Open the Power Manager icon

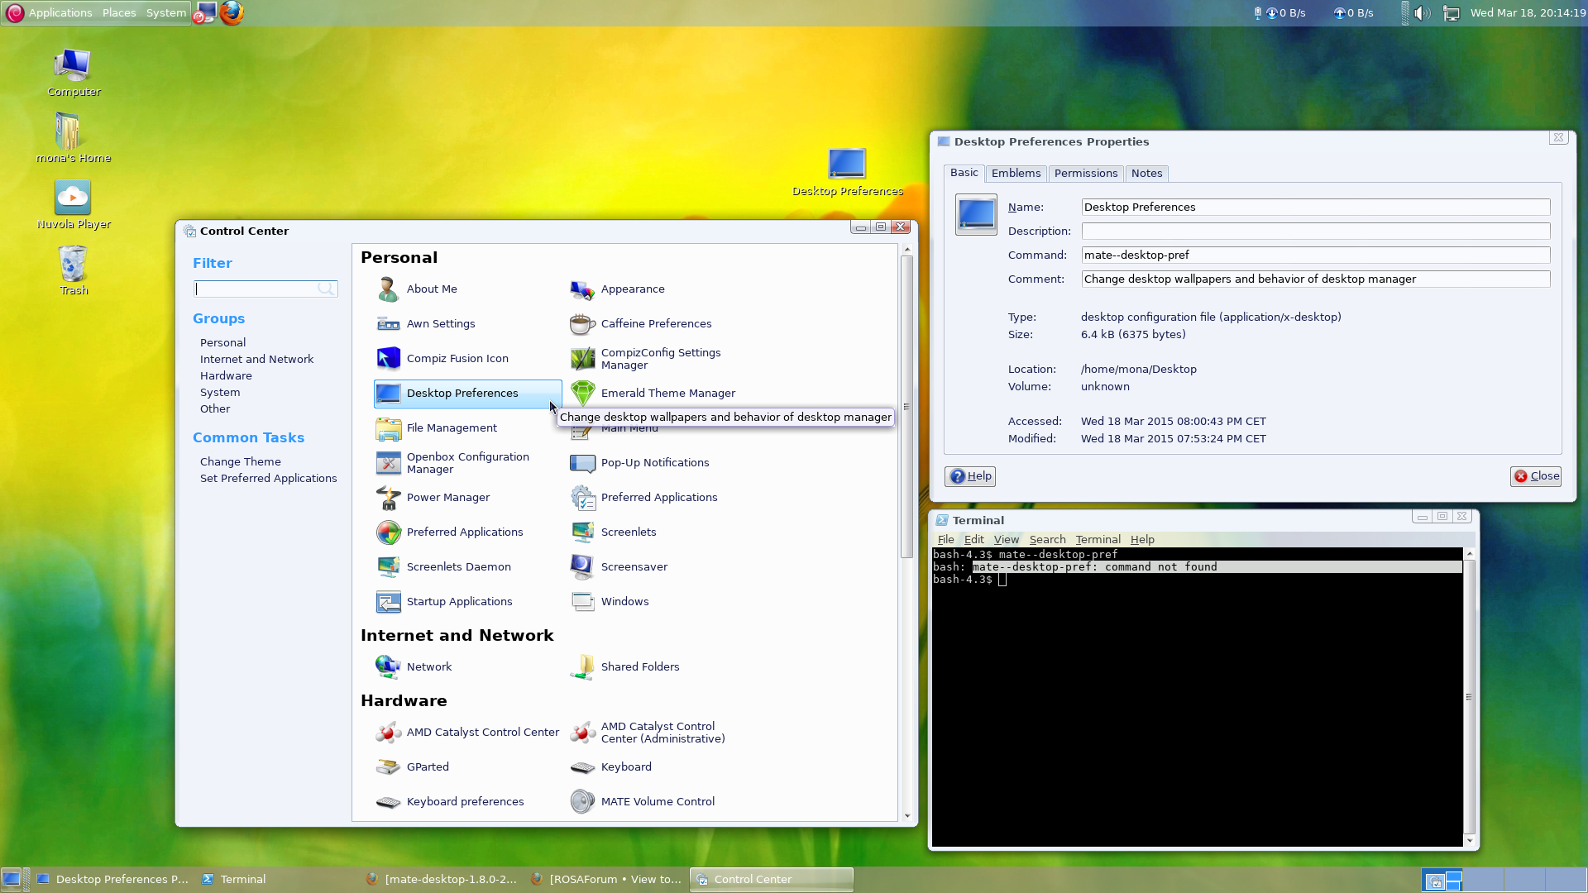coord(389,498)
